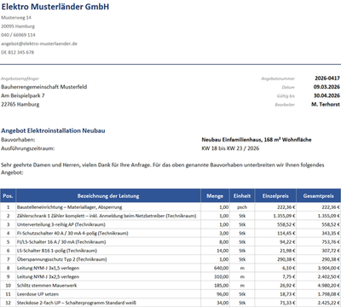
Task: Select unit price 18,73 €
Action: pyautogui.click(x=287, y=294)
